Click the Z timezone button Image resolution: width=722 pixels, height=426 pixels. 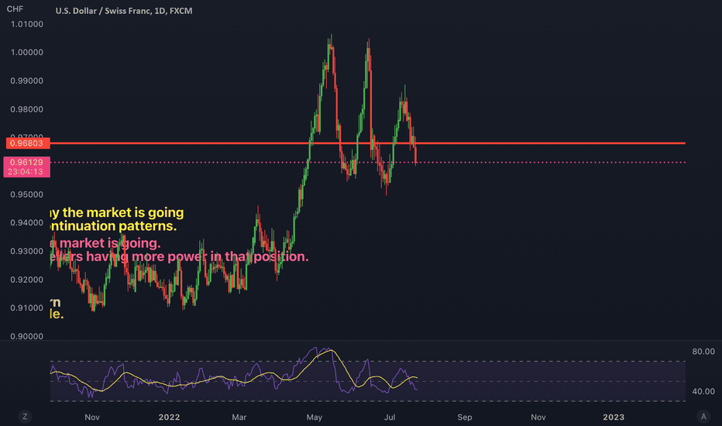click(x=25, y=417)
